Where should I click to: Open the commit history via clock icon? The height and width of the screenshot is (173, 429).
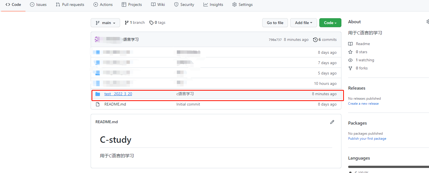315,39
